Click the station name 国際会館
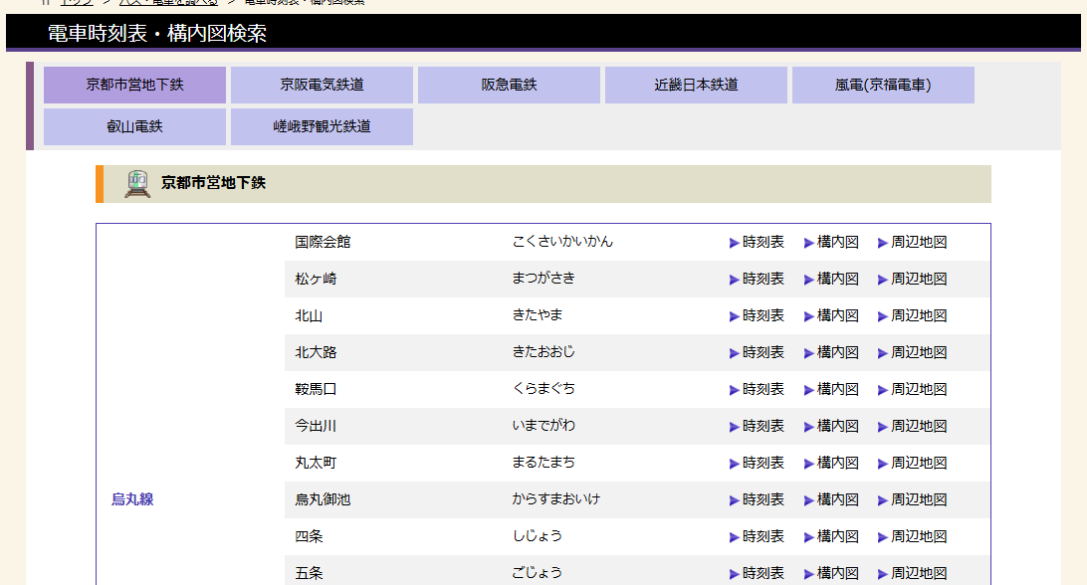The width and height of the screenshot is (1087, 585). tap(323, 242)
